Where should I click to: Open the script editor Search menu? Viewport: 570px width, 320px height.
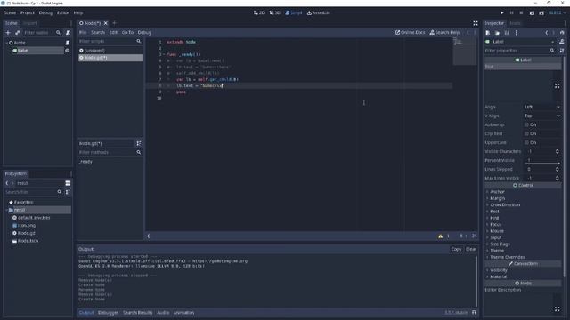pyautogui.click(x=98, y=32)
